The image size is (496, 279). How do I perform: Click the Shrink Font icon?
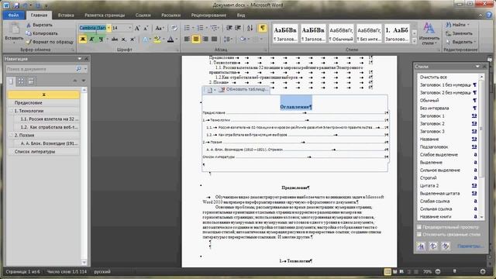coord(146,28)
